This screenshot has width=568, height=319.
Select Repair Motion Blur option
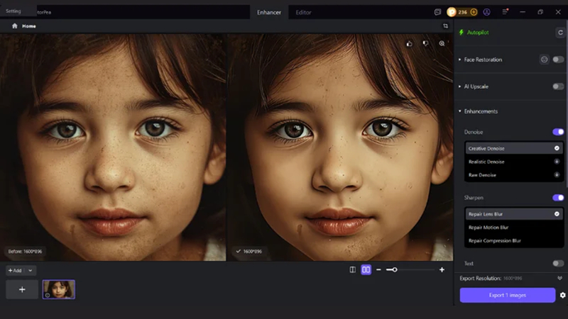514,228
